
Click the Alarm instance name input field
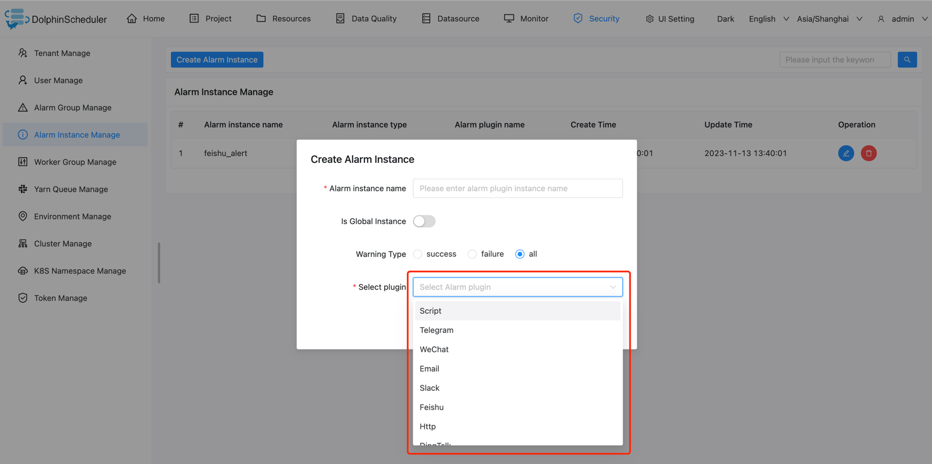pos(517,188)
